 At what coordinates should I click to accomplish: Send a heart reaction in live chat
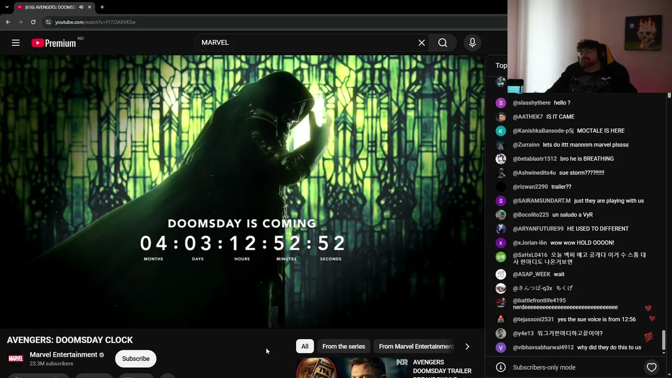(652, 367)
